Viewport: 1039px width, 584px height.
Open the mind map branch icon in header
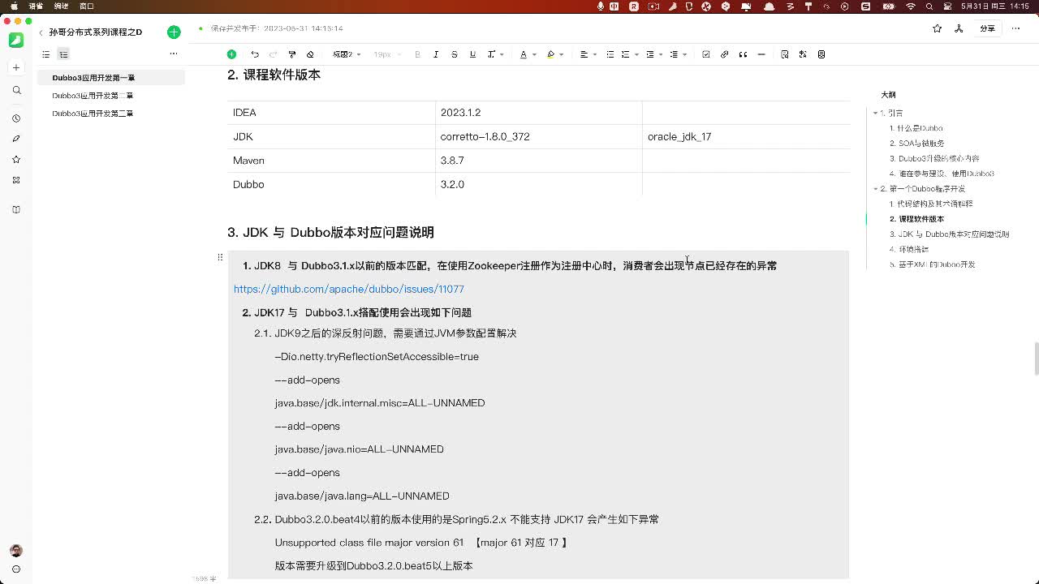[959, 28]
